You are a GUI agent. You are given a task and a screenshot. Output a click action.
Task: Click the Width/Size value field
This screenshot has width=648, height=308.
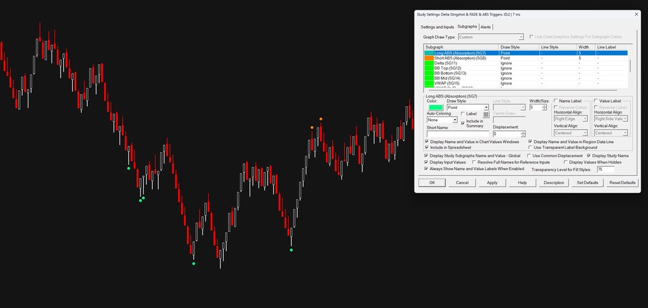[x=536, y=108]
